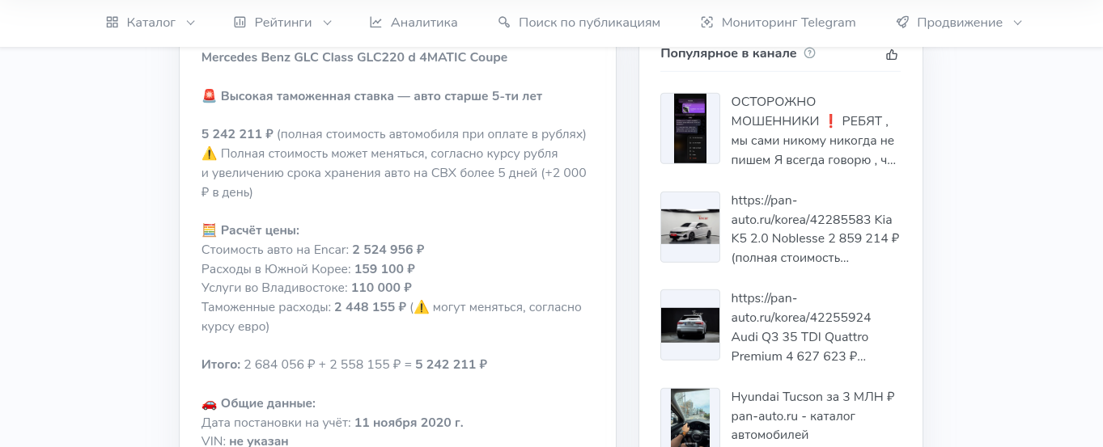
Task: Click the Hyundai Tucson steering wheel thumbnail
Action: coord(690,418)
